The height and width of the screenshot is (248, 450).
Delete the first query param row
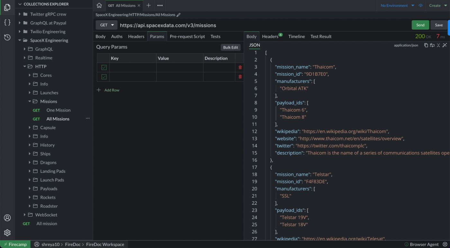pyautogui.click(x=240, y=67)
